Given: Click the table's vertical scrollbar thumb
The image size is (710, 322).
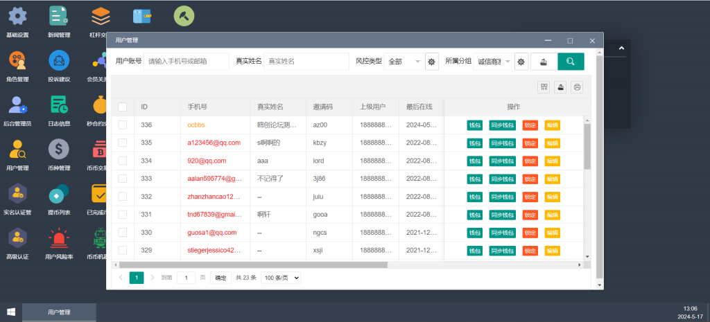Looking at the screenshot, I should click(x=587, y=145).
